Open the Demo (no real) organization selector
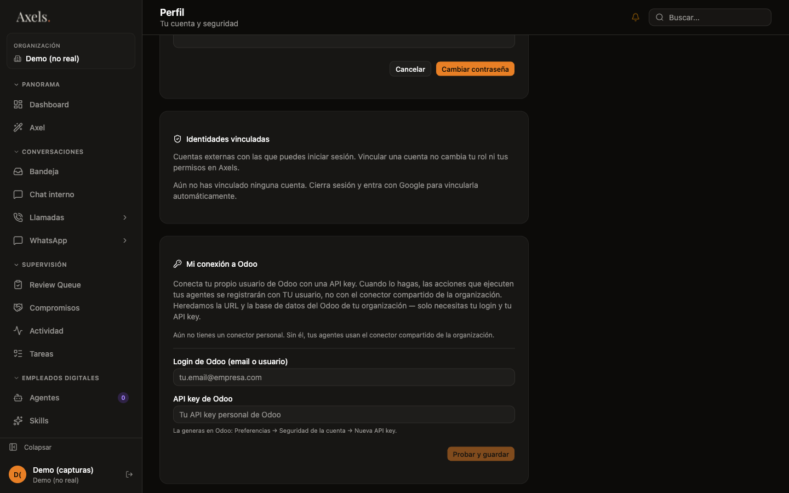 (71, 51)
